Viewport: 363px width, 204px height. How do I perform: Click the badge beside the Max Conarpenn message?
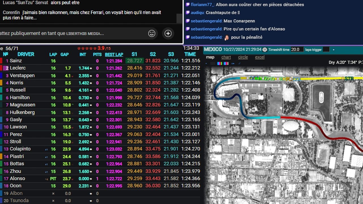click(187, 21)
